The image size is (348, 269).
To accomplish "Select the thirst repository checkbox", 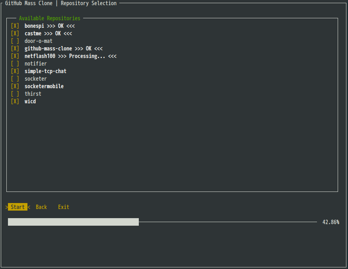I will tap(15, 94).
